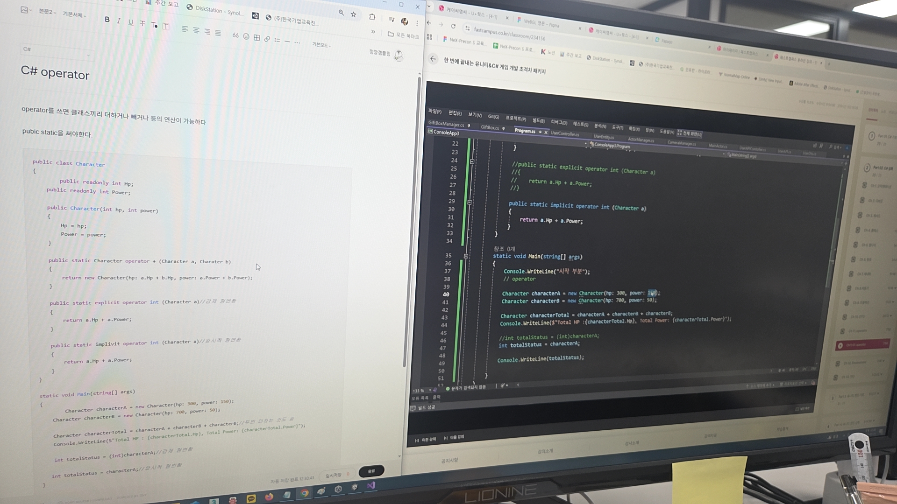The height and width of the screenshot is (504, 897).
Task: Collapse the implicit operator code fold
Action: pos(469,203)
